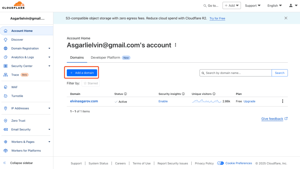Click the Collapse sidebar double-arrow icon
The image size is (300, 169).
tap(5, 163)
